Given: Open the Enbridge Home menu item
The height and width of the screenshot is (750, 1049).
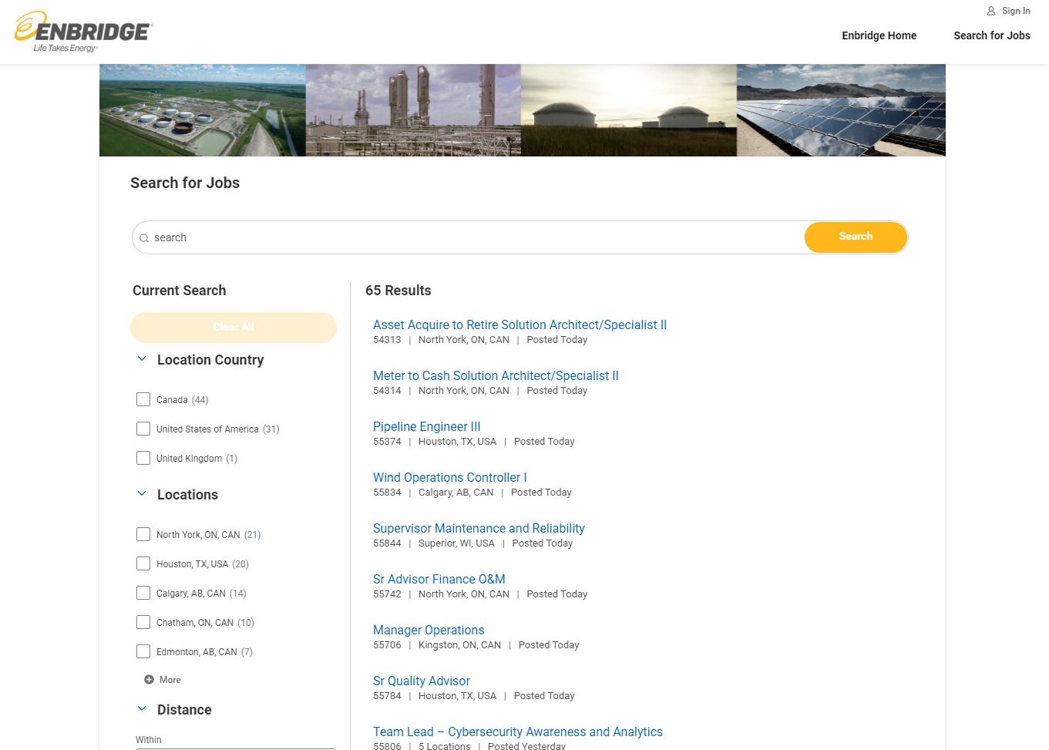Looking at the screenshot, I should (879, 35).
